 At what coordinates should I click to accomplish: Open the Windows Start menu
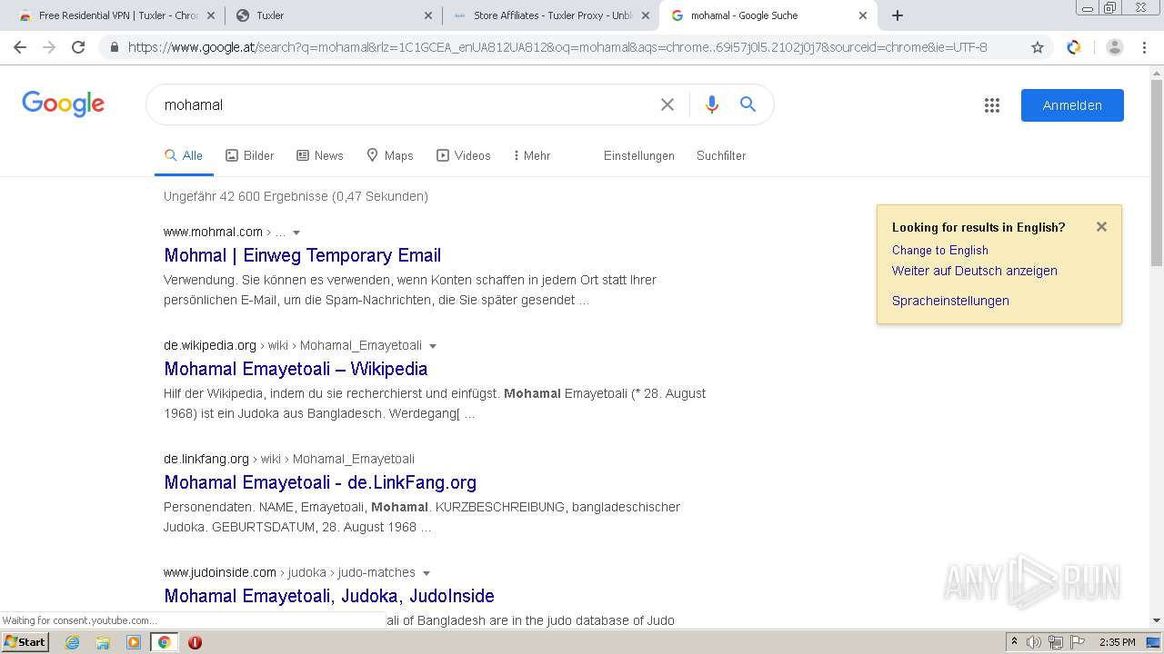pyautogui.click(x=25, y=641)
